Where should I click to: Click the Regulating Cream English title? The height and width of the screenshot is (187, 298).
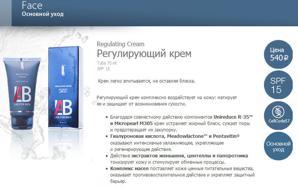[120, 44]
